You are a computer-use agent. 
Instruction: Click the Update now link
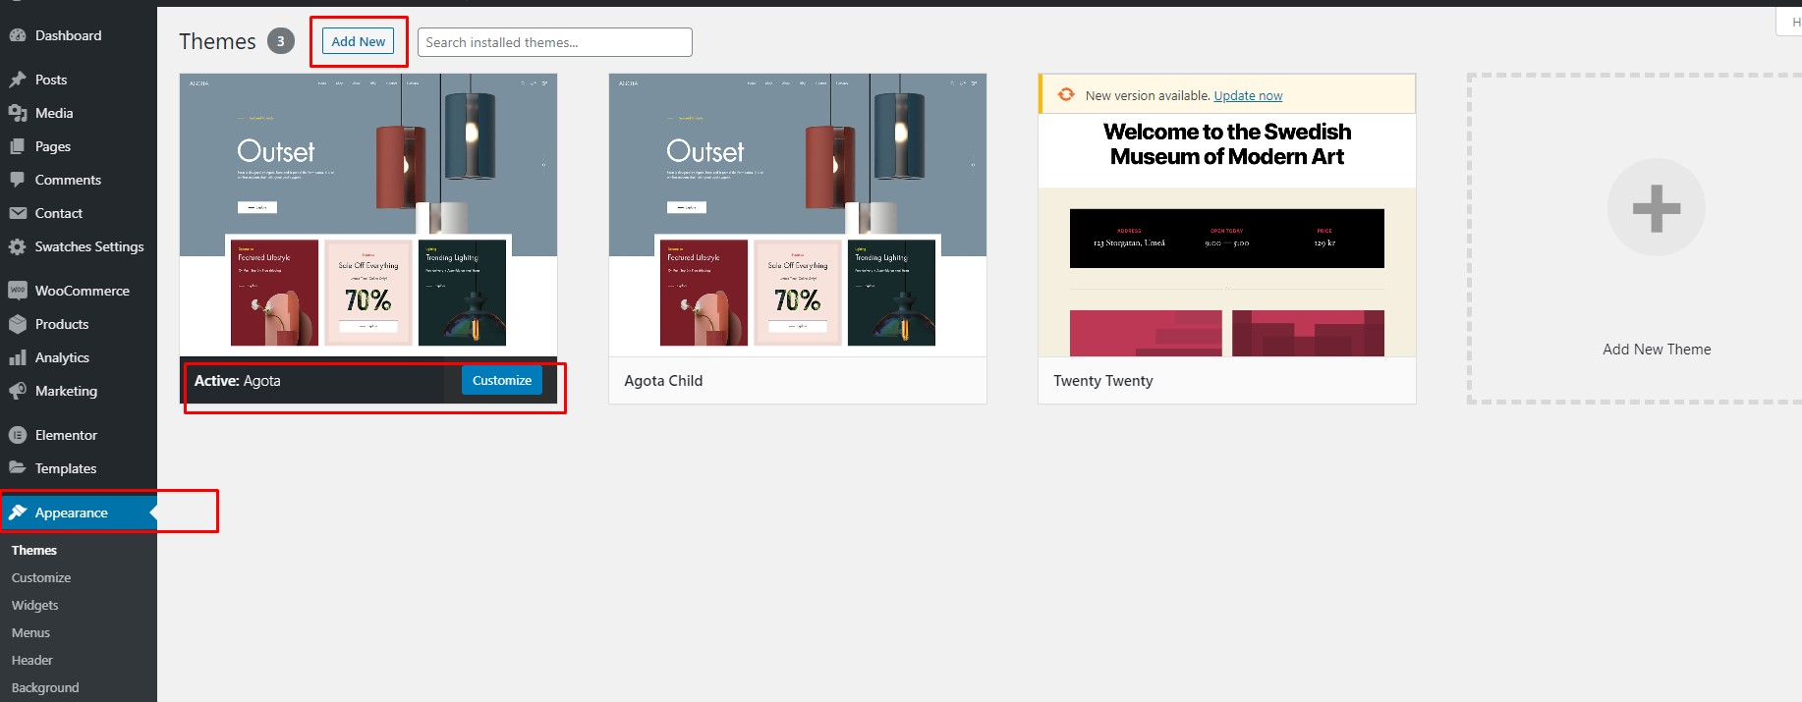[1248, 95]
